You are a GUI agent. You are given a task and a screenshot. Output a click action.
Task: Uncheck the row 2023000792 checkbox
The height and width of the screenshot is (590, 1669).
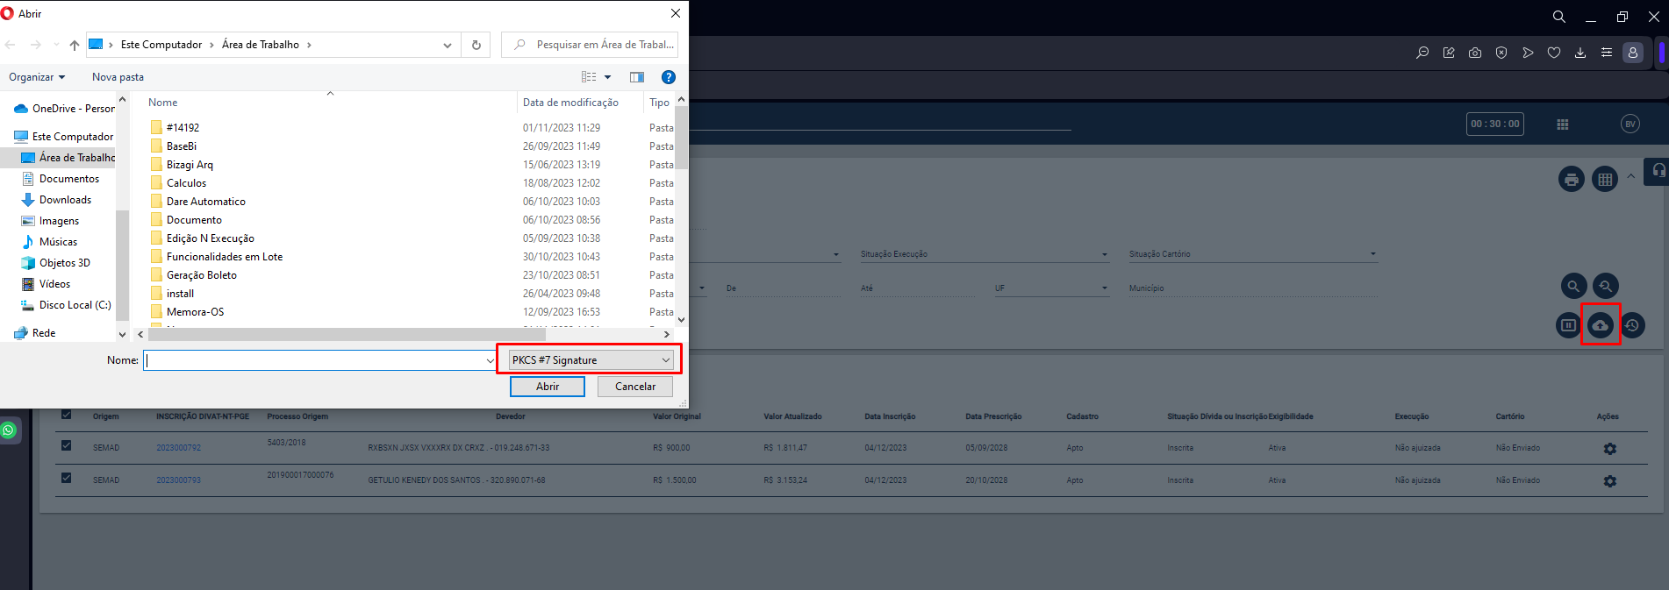tap(66, 446)
